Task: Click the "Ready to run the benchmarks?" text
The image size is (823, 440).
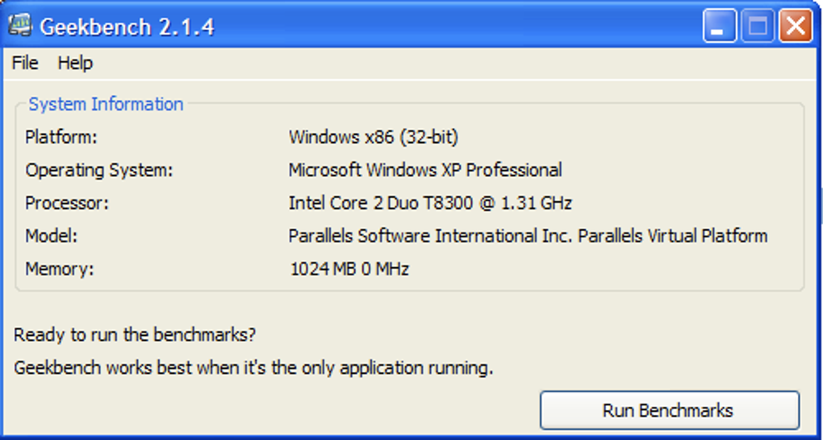Action: [x=135, y=334]
